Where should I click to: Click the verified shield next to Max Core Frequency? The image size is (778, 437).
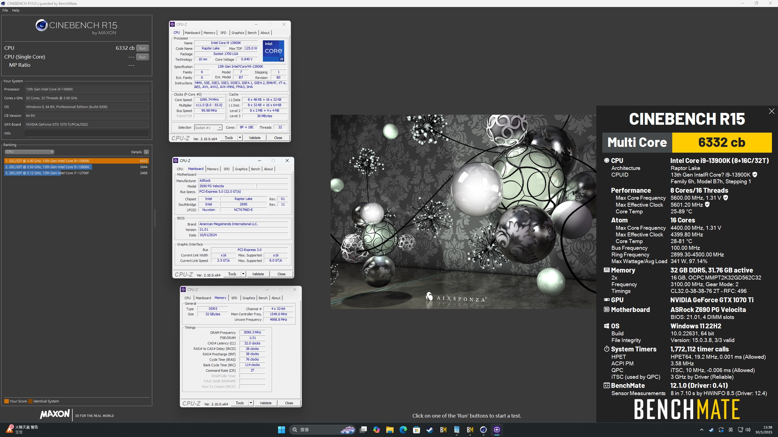[725, 198]
